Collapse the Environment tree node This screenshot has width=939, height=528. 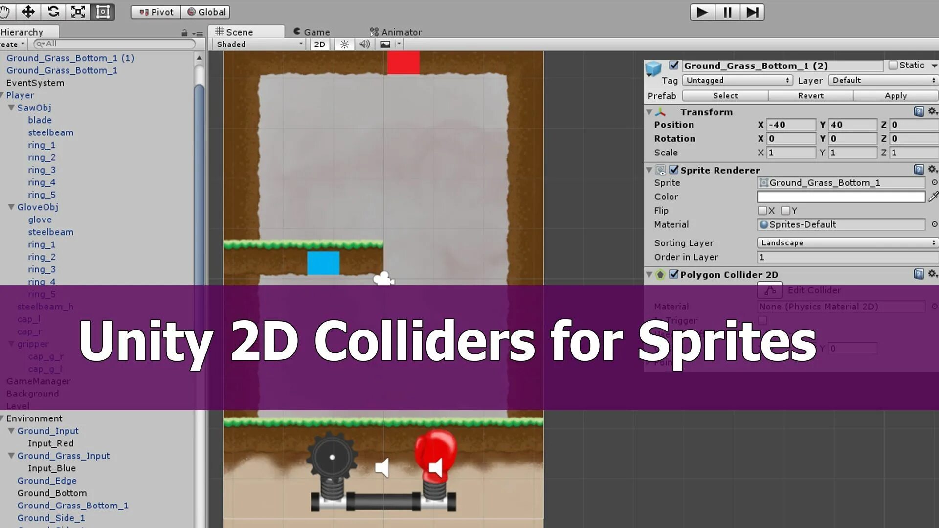click(x=2, y=418)
